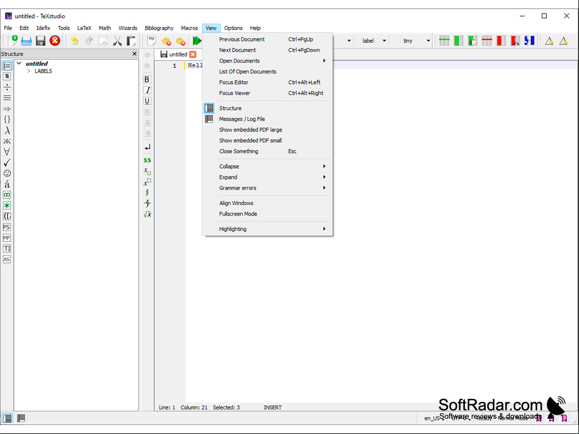This screenshot has width=579, height=434.
Task: Open the Bibliography menu
Action: [159, 28]
